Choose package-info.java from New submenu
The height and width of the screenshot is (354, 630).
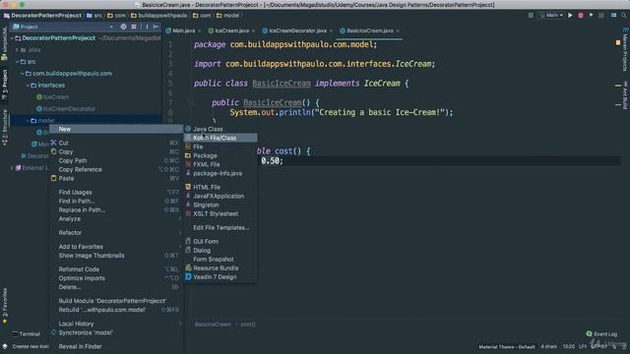[220, 173]
